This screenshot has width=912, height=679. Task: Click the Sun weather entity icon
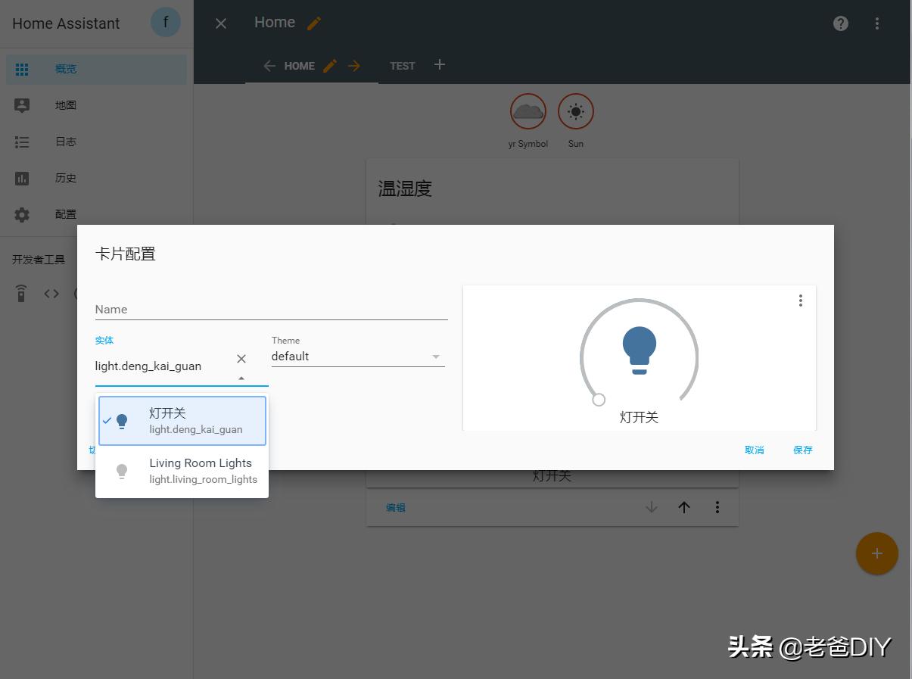point(575,111)
